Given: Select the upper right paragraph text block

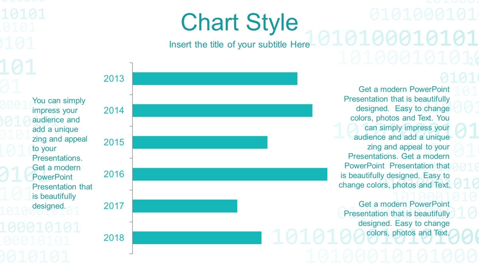Looking at the screenshot, I should (x=394, y=137).
